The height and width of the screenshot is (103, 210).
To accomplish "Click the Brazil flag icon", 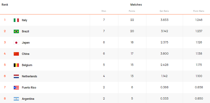I will click(16, 31).
